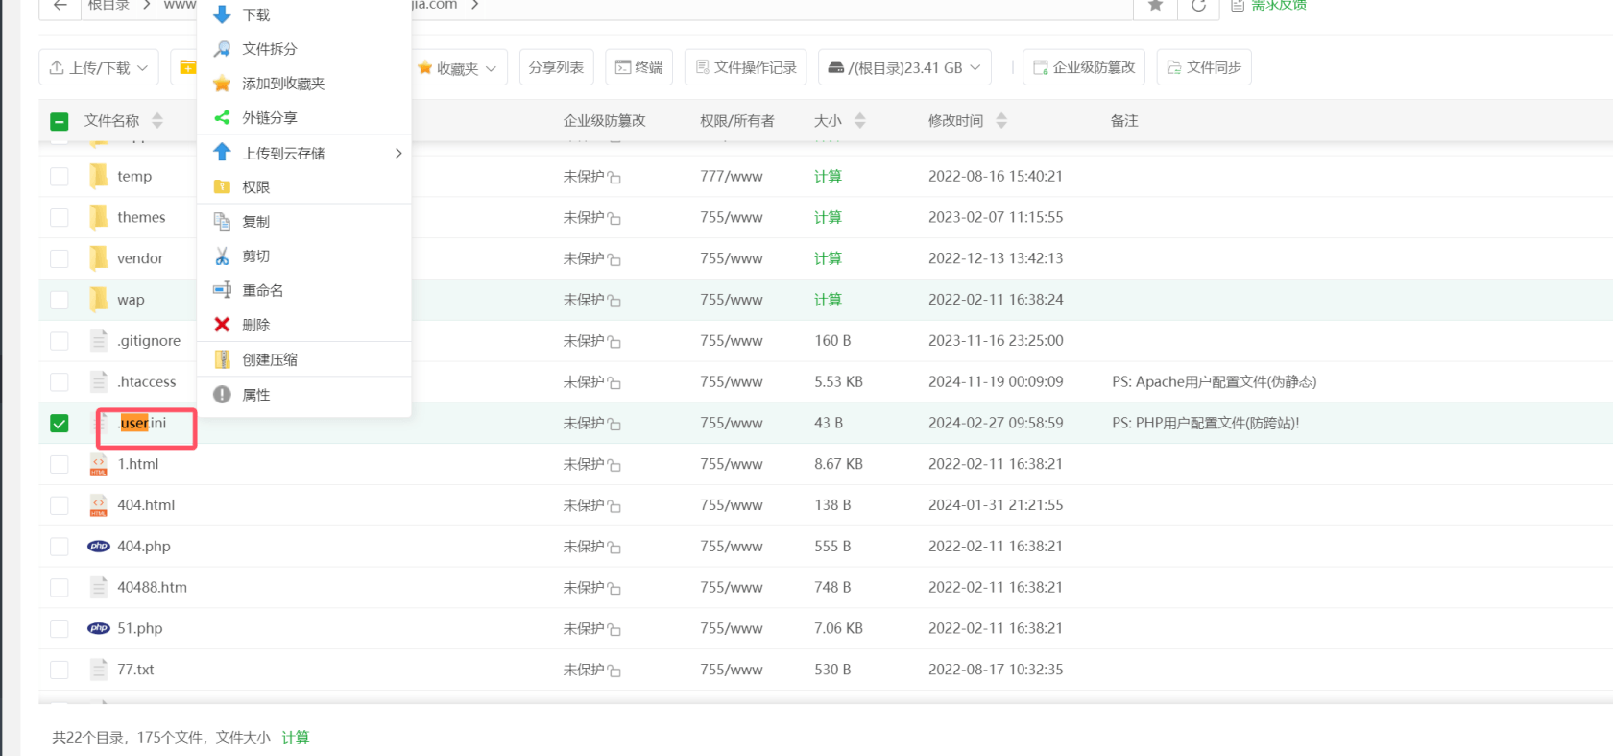
Task: Sort by file name column arrows
Action: point(157,120)
